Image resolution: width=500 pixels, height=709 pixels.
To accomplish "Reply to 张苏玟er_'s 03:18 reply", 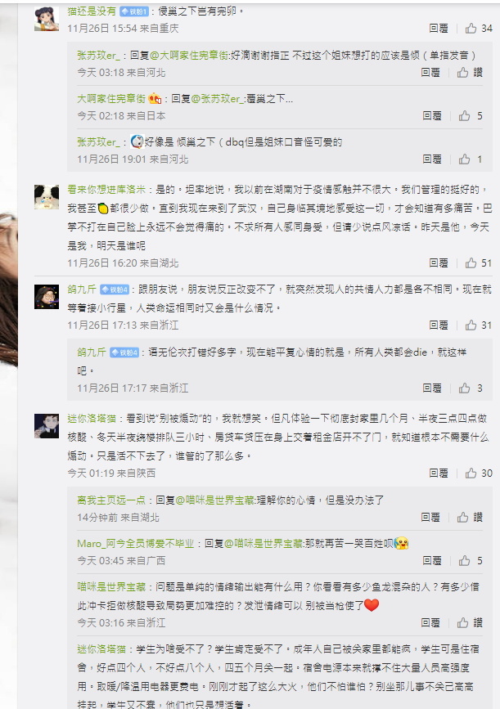I will tap(430, 72).
